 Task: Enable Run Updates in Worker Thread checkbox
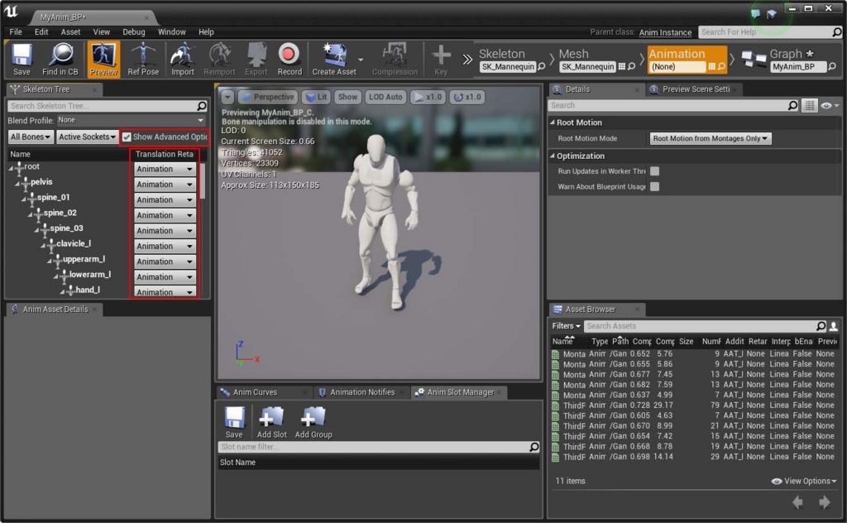tap(654, 171)
